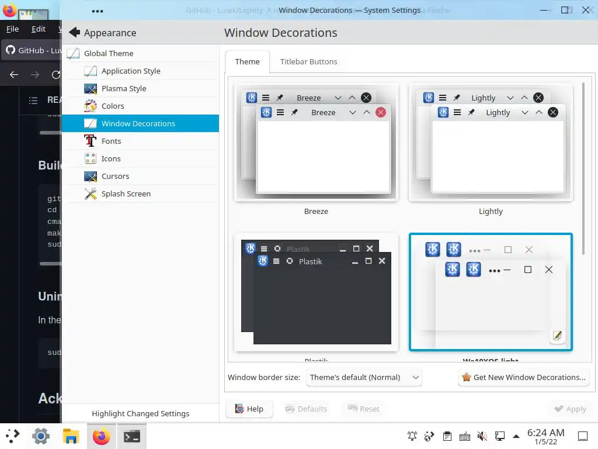The width and height of the screenshot is (598, 449).
Task: Click the updates tray icon beside the bell
Action: [429, 436]
